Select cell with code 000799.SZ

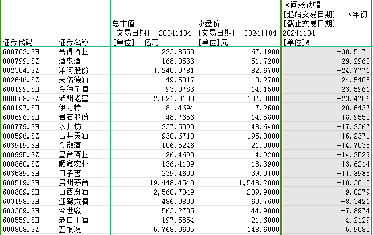point(29,61)
